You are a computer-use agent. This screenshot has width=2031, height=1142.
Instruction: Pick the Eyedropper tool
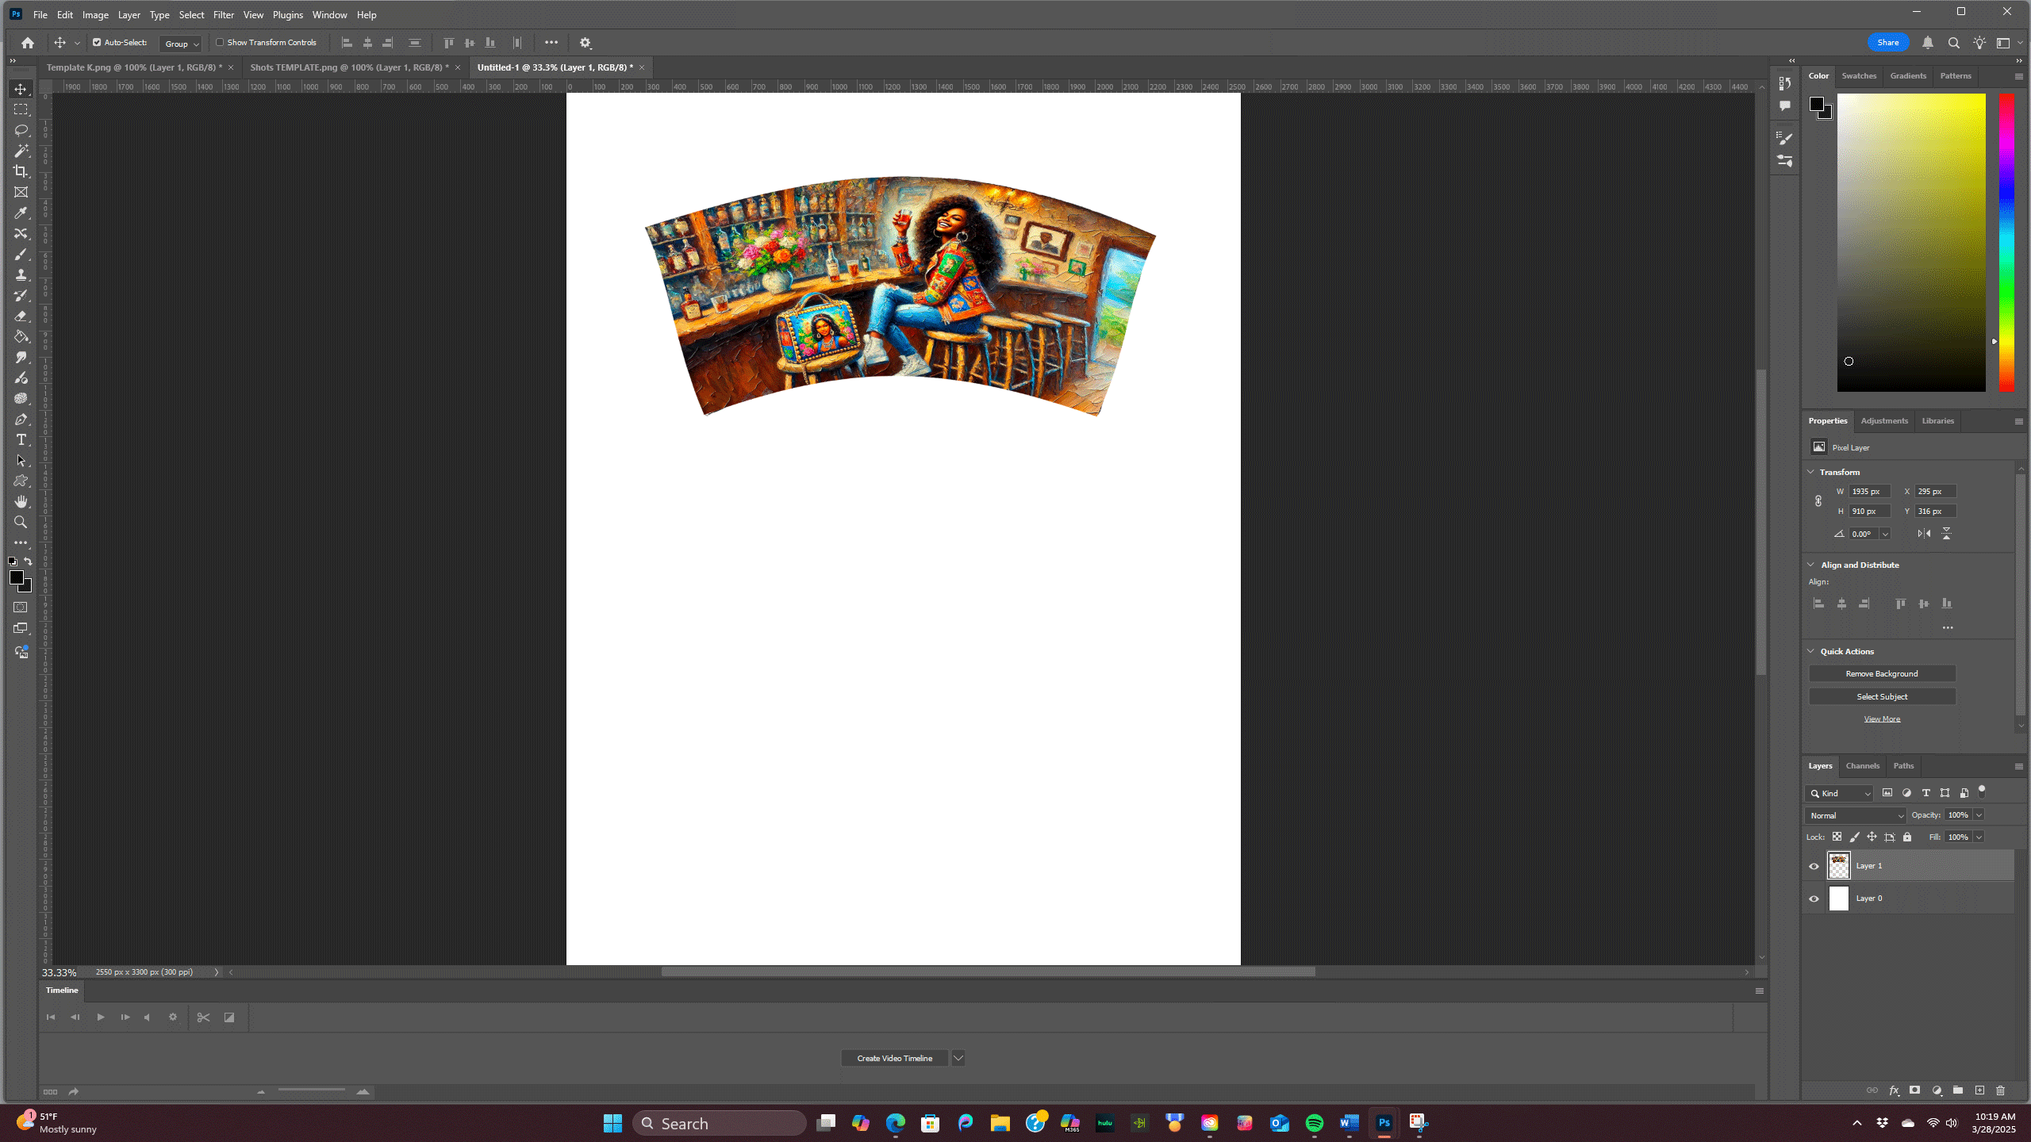[x=21, y=213]
